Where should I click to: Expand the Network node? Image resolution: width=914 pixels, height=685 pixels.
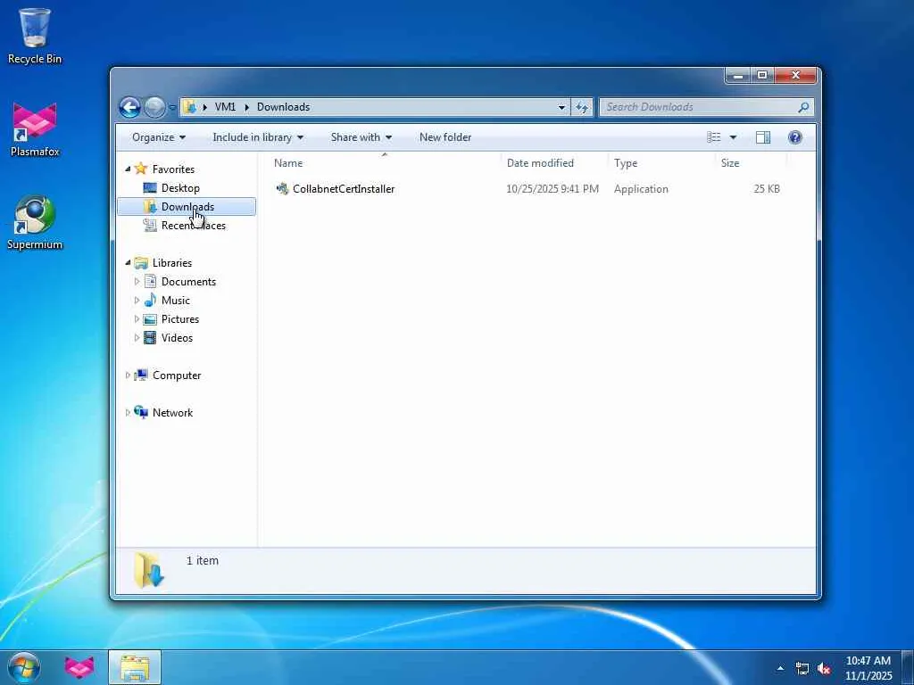[x=128, y=412]
